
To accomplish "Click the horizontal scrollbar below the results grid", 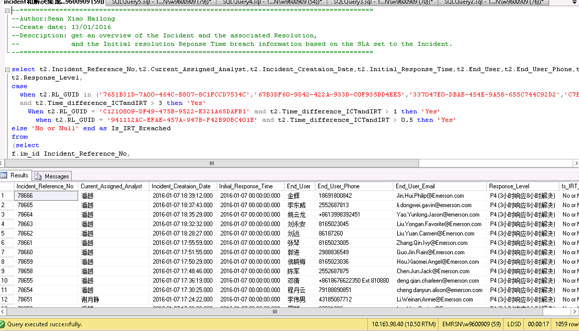I will tap(274, 312).
